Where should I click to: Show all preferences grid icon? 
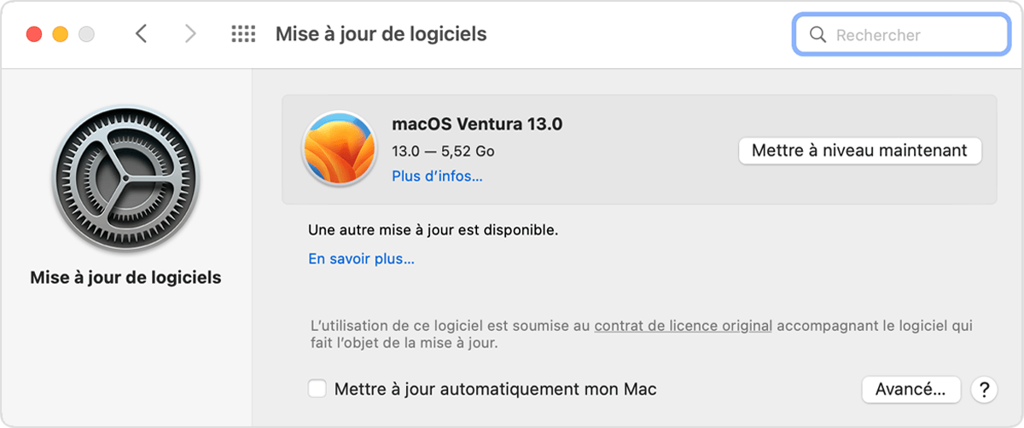click(243, 34)
